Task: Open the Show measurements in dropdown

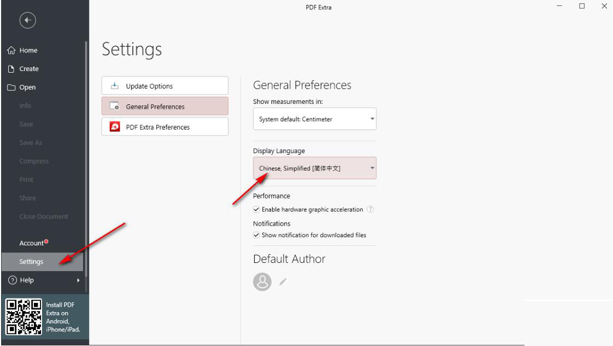Action: point(315,119)
